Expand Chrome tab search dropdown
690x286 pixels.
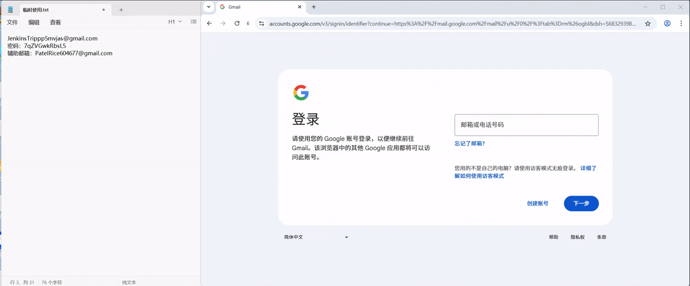tap(208, 7)
